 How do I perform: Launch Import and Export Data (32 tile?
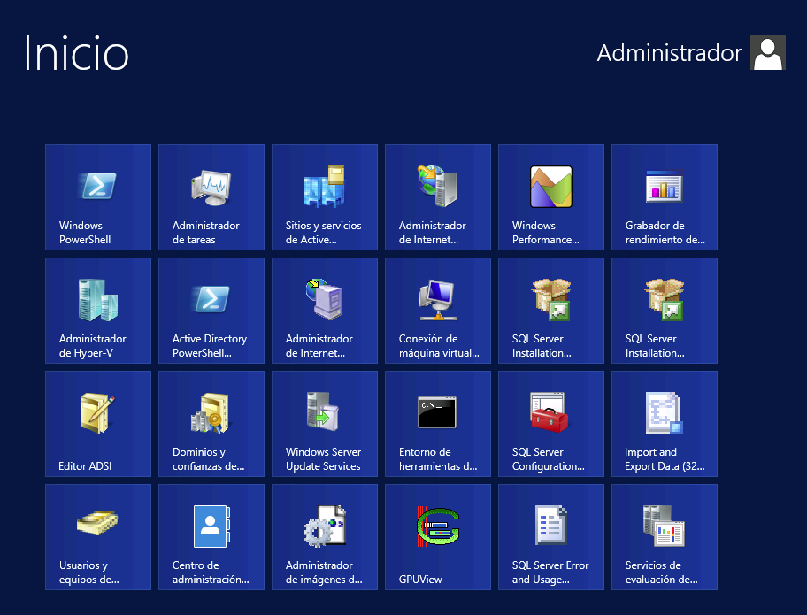point(665,424)
